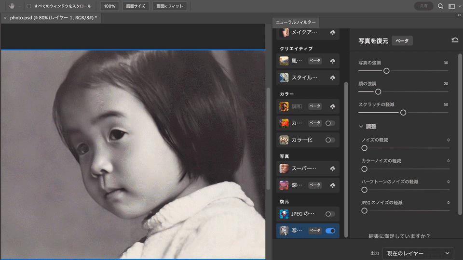The height and width of the screenshot is (260, 463).
Task: Click the 深… filter thumbnail
Action: tap(284, 185)
